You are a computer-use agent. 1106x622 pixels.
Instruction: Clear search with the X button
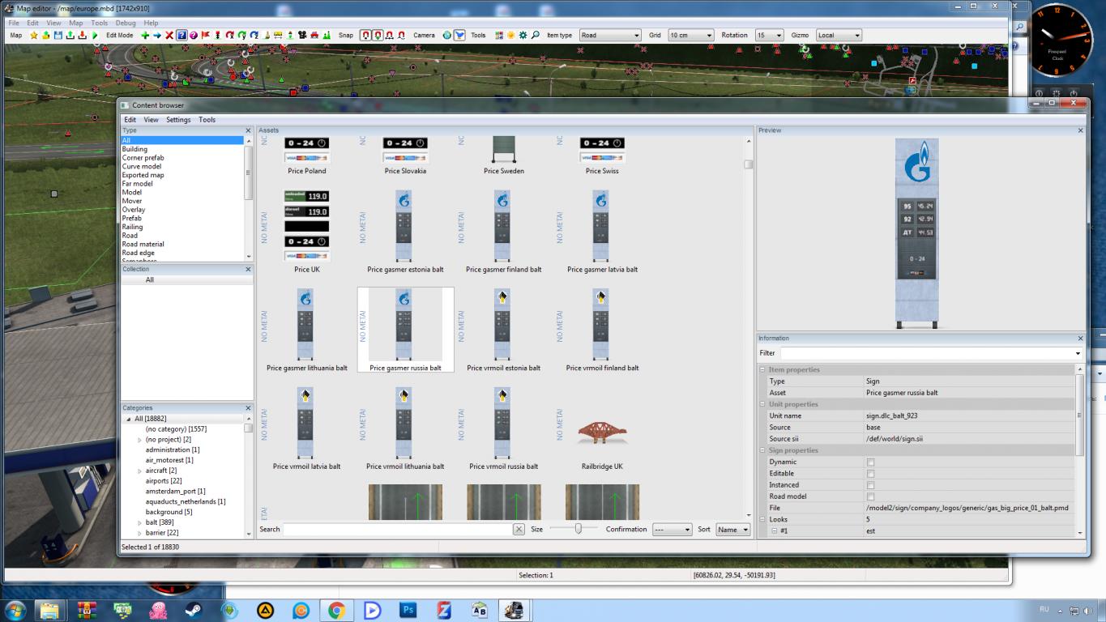pyautogui.click(x=519, y=529)
